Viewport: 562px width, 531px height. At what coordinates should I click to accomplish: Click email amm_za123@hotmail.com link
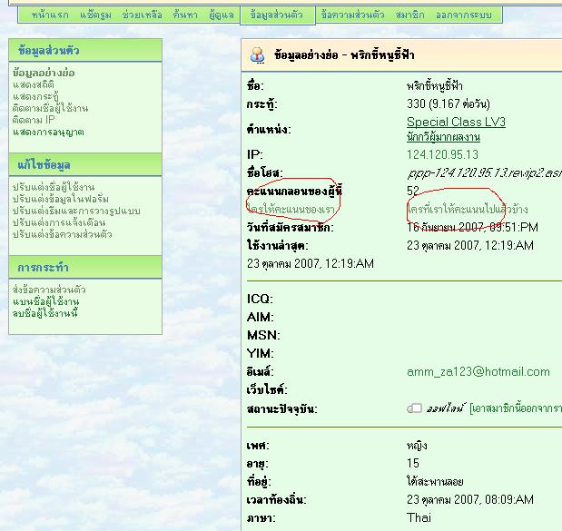click(478, 371)
